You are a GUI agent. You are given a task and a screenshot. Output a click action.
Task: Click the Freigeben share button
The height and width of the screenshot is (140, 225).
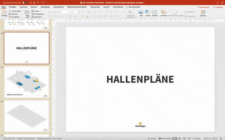[x=217, y=7]
